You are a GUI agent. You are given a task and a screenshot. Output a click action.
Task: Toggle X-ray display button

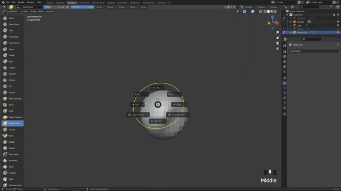tap(261, 12)
